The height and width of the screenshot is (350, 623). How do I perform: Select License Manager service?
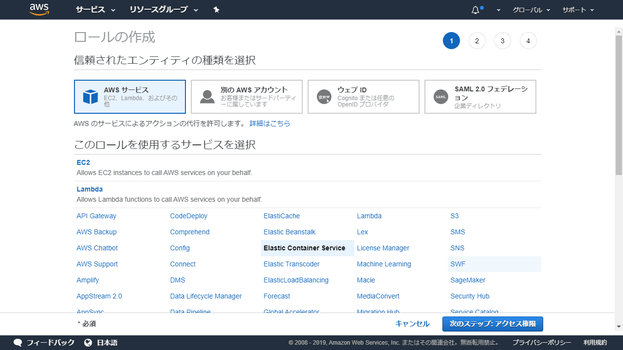[x=383, y=248]
